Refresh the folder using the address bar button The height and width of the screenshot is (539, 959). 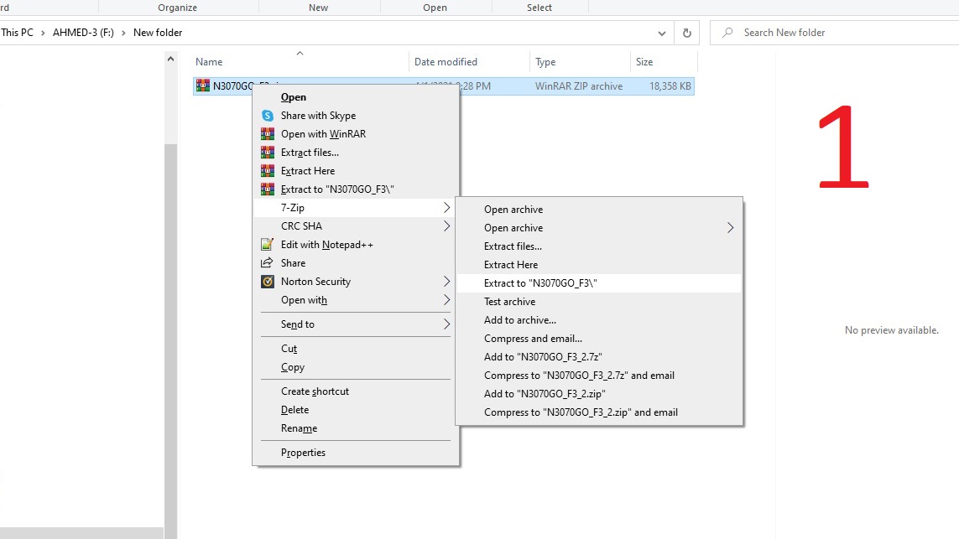click(686, 33)
